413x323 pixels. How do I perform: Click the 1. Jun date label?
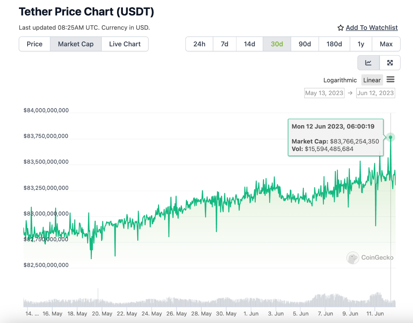click(x=251, y=314)
